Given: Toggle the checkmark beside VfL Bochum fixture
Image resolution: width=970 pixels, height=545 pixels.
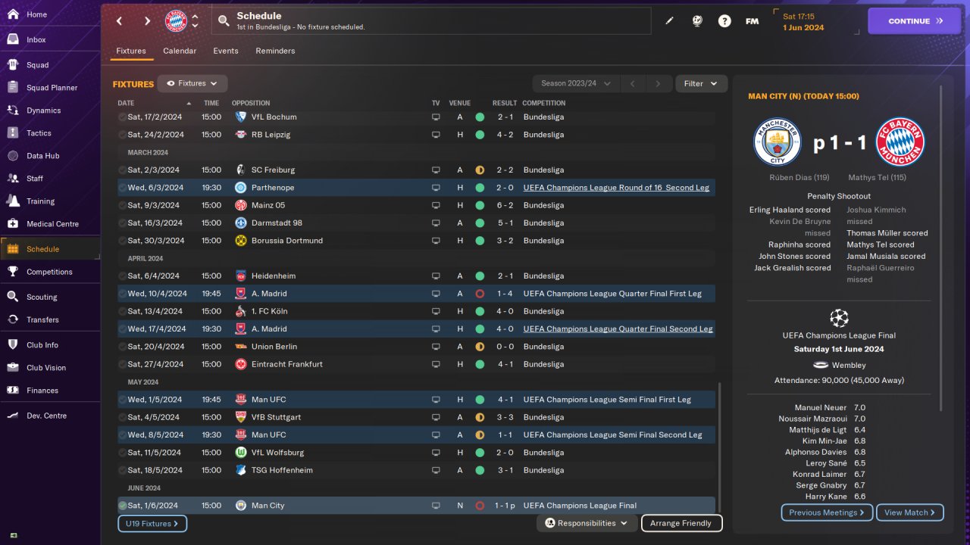Looking at the screenshot, I should point(122,117).
